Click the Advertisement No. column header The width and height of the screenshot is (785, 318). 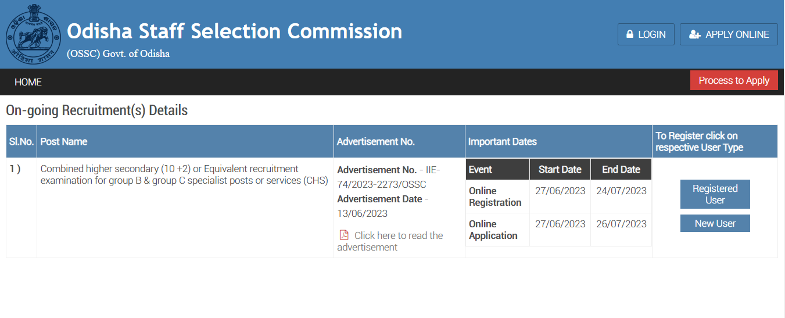tap(400, 141)
